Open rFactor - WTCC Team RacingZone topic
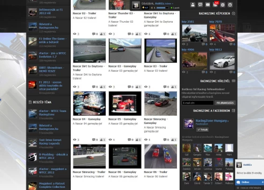This screenshot has width=264, height=190. tap(53, 113)
